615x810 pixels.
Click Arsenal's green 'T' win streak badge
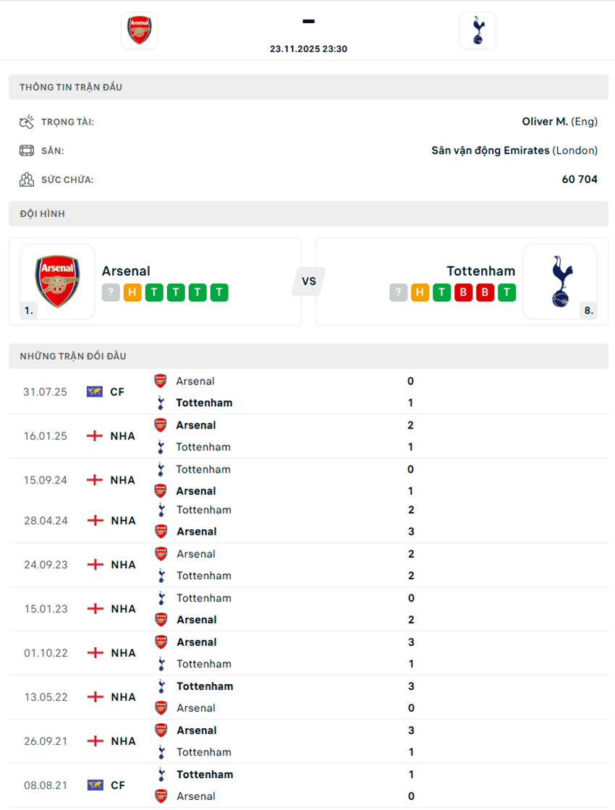pos(153,292)
